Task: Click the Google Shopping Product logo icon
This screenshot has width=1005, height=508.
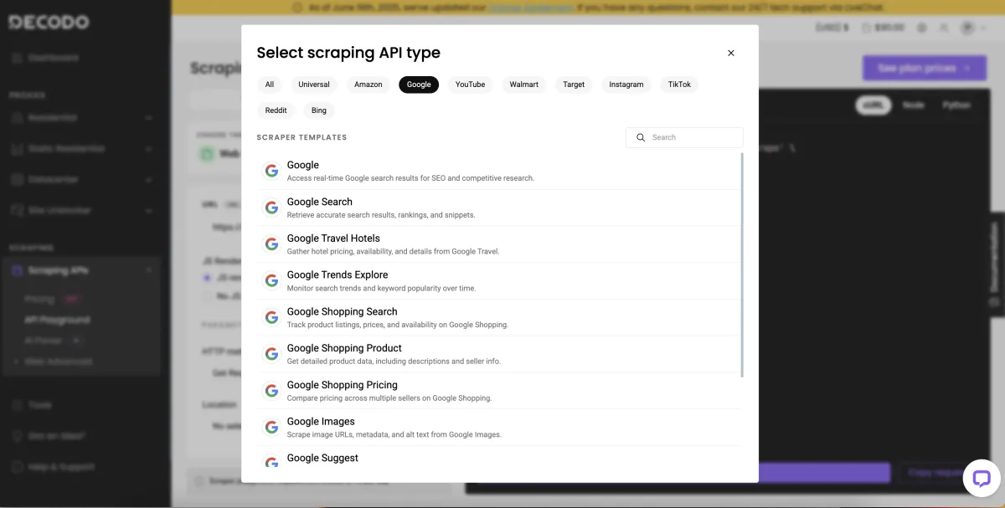Action: (x=271, y=354)
